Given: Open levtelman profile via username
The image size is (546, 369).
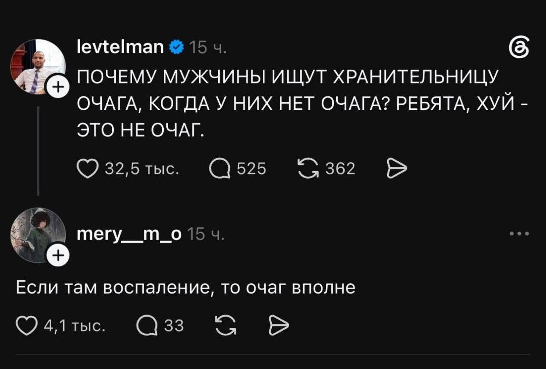Looking at the screenshot, I should point(120,47).
